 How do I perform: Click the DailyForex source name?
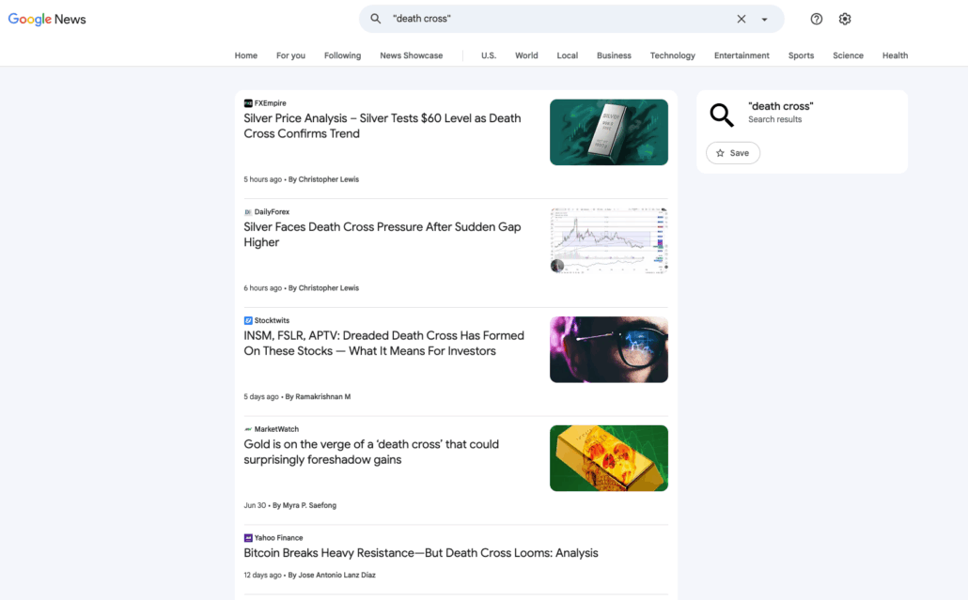pos(272,211)
